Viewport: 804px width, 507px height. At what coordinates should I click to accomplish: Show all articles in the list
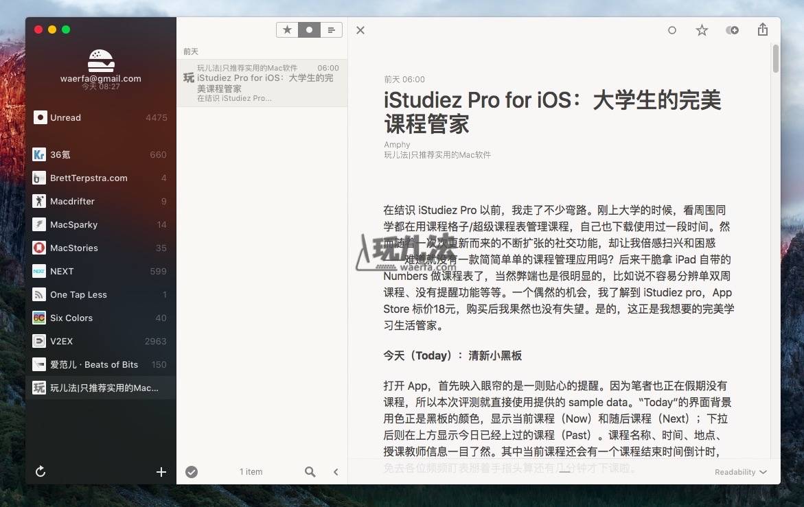tap(331, 30)
